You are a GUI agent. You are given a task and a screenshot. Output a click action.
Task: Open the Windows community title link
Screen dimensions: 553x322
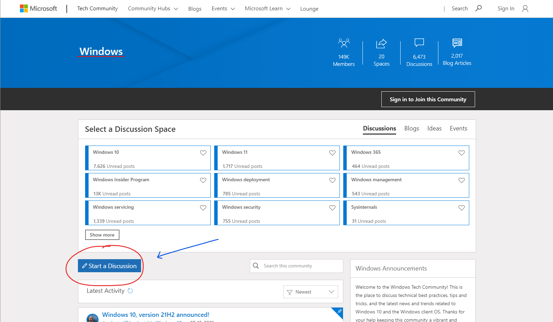(101, 51)
